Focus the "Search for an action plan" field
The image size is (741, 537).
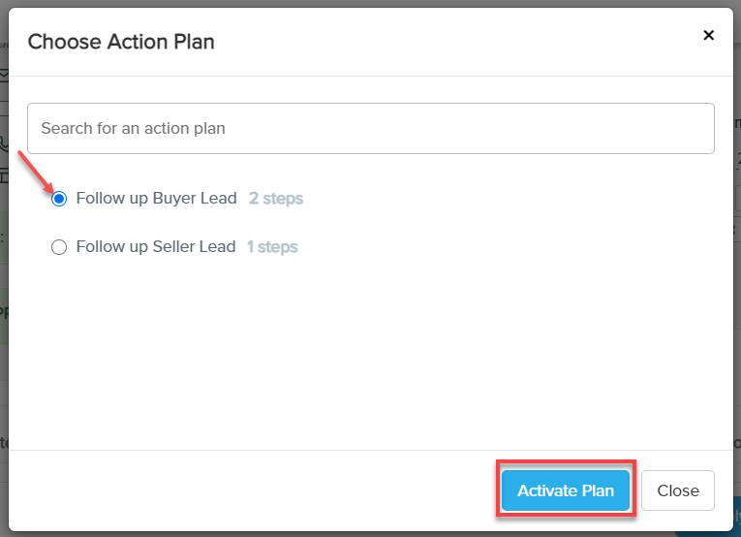[371, 128]
